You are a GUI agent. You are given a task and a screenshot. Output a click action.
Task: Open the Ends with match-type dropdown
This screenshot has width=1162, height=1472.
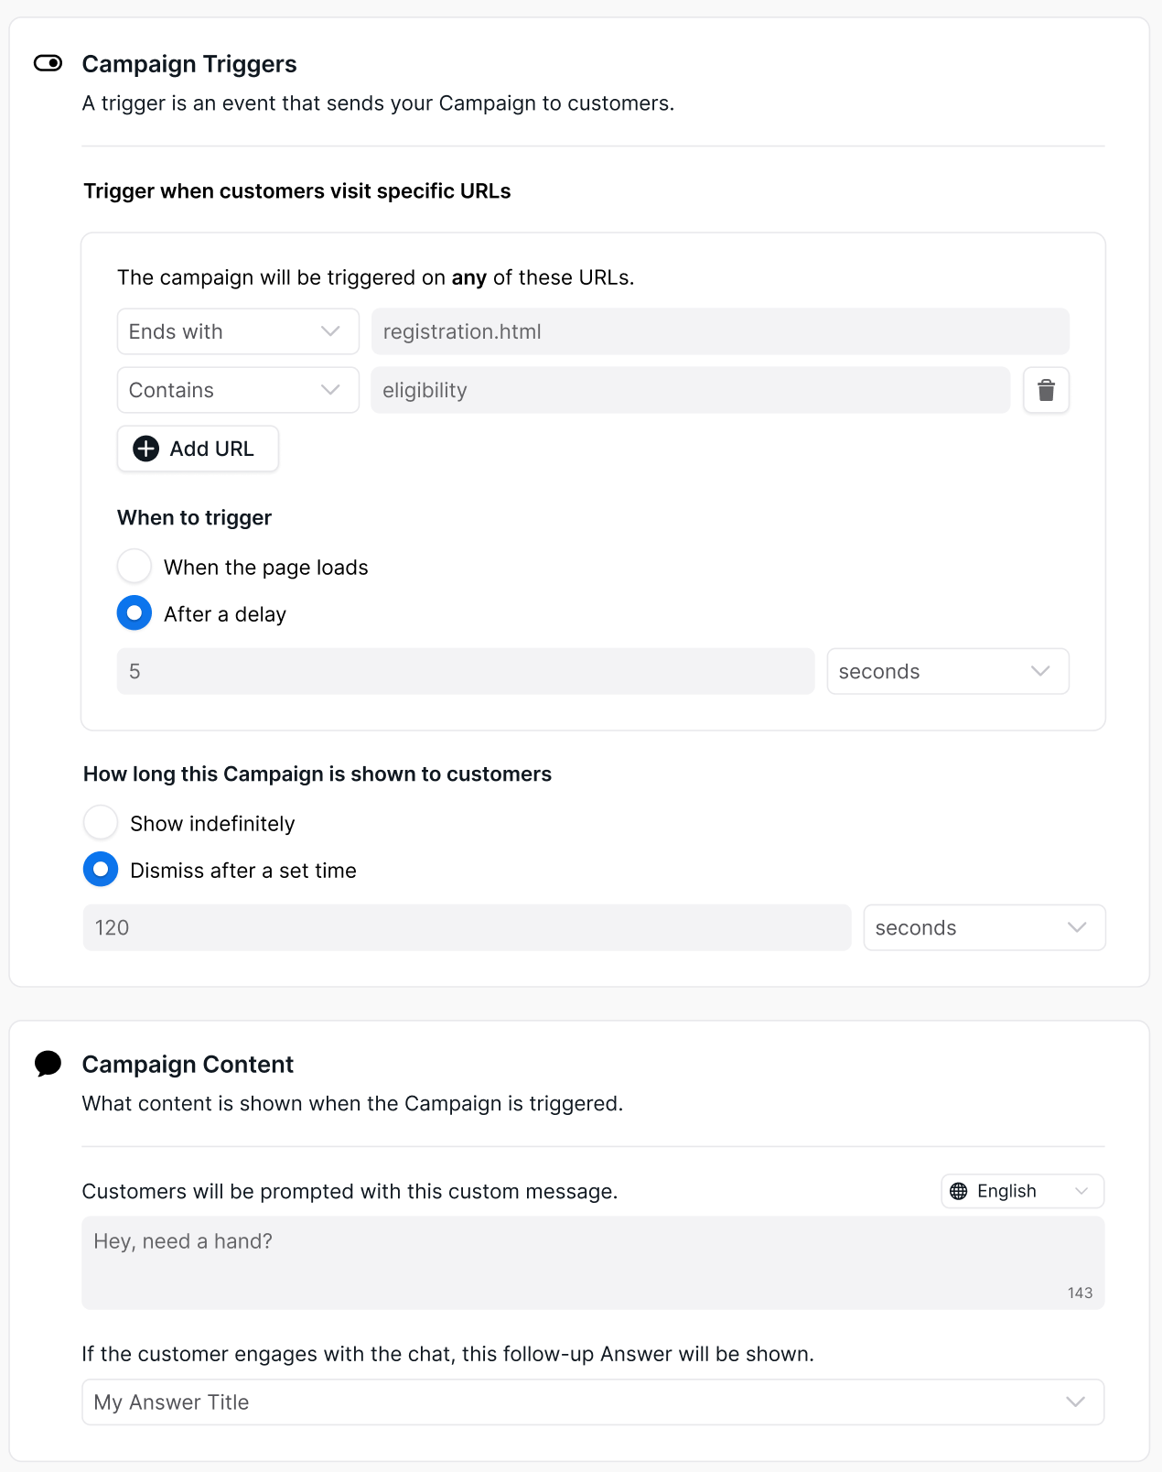pos(238,331)
